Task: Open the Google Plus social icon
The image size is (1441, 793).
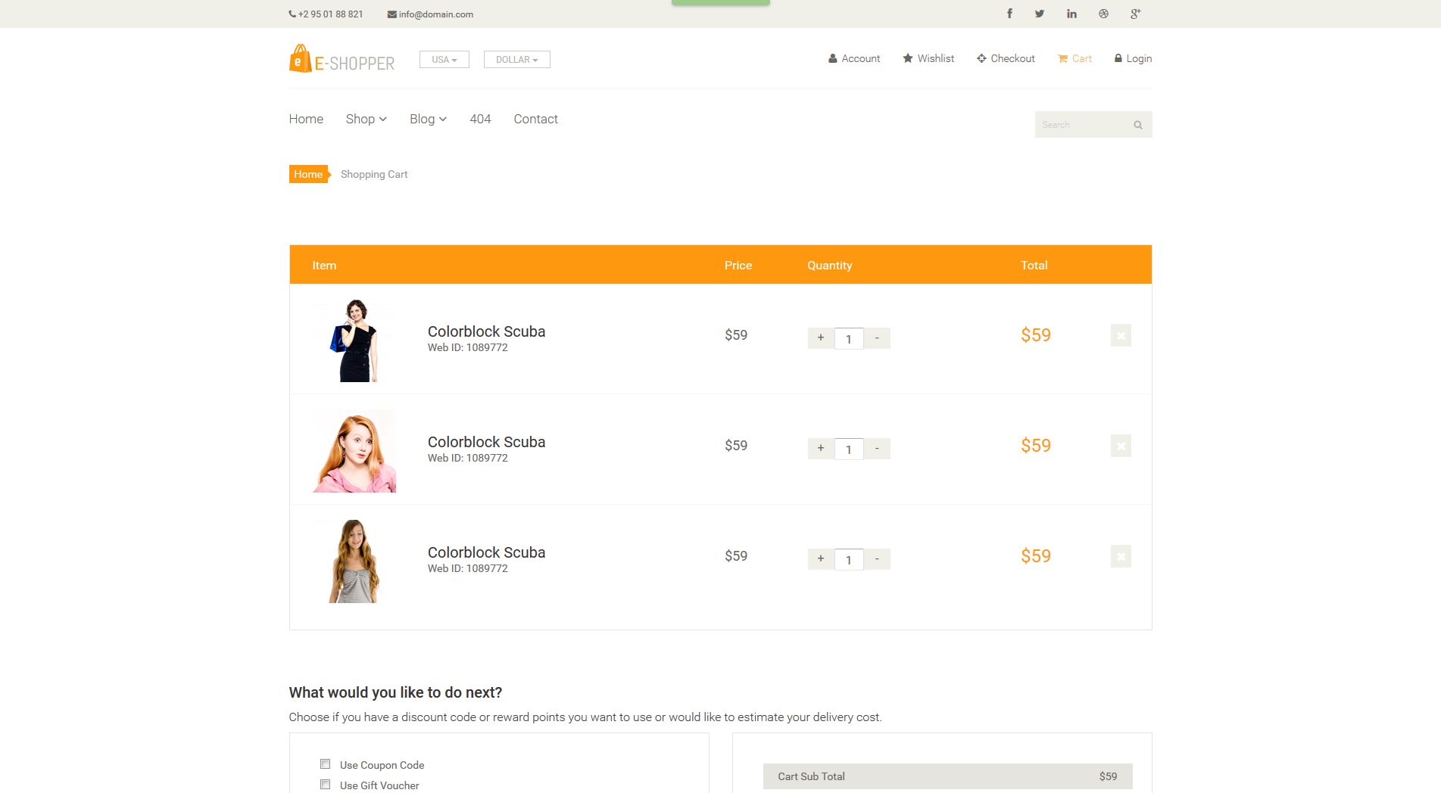Action: (1135, 14)
